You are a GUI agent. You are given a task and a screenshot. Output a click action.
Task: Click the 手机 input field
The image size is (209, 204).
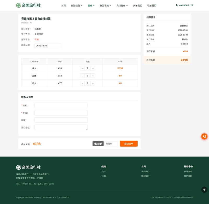tap(61, 113)
